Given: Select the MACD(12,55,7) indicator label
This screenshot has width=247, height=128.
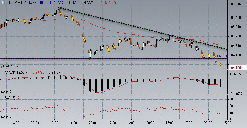Looking at the screenshot, I should pos(17,73).
